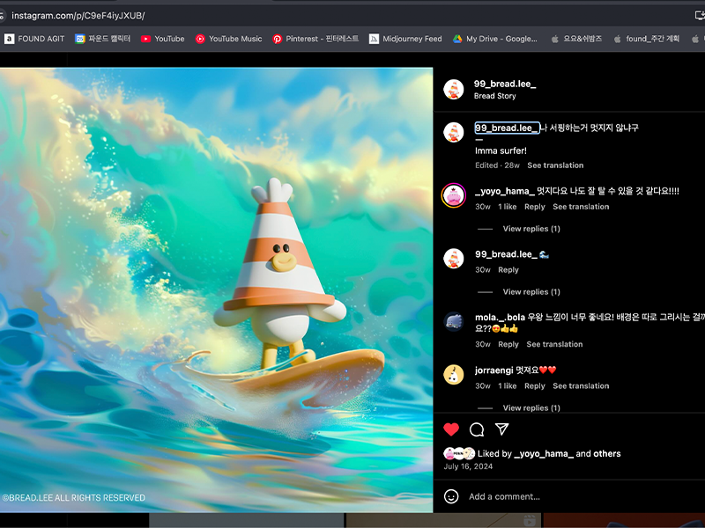Open the found_주간 계획 bookmark

point(647,39)
